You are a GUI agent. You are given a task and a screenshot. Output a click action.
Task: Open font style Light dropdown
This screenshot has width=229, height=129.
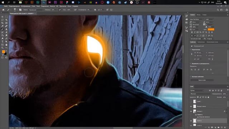click(x=210, y=19)
